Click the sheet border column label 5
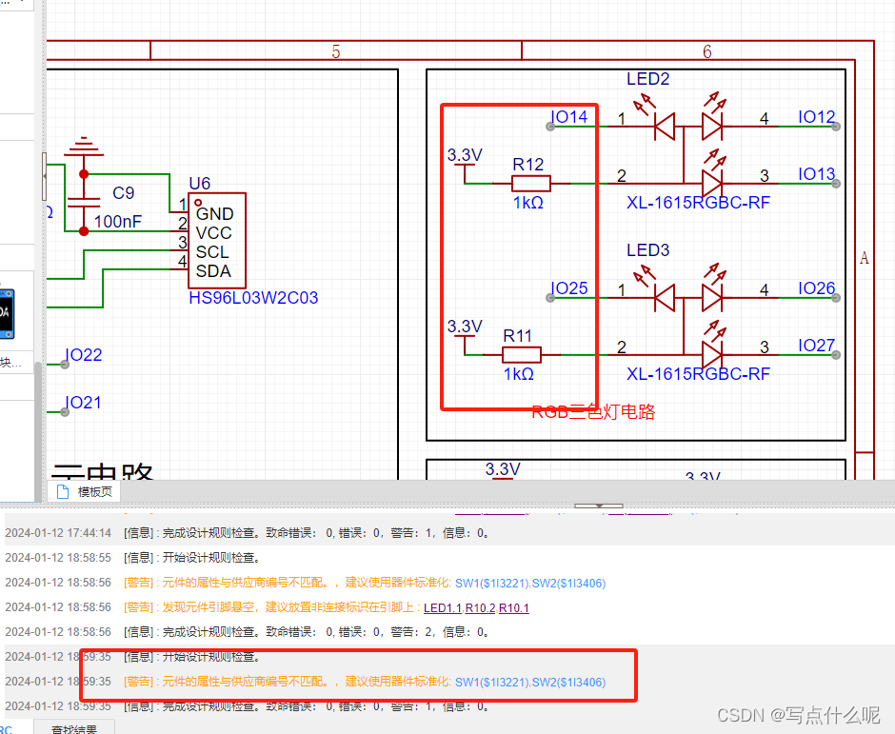Screen dimensions: 895x734 [336, 52]
